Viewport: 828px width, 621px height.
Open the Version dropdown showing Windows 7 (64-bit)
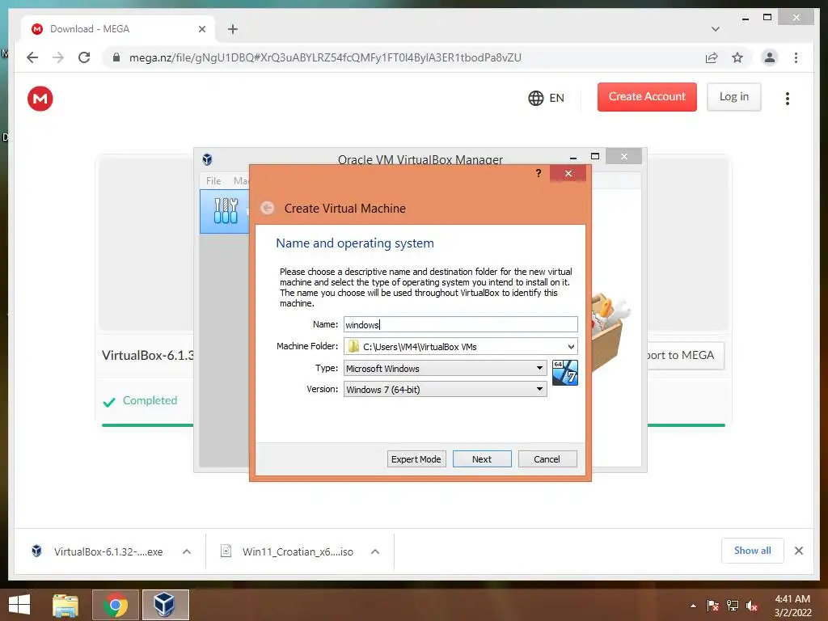pyautogui.click(x=446, y=389)
